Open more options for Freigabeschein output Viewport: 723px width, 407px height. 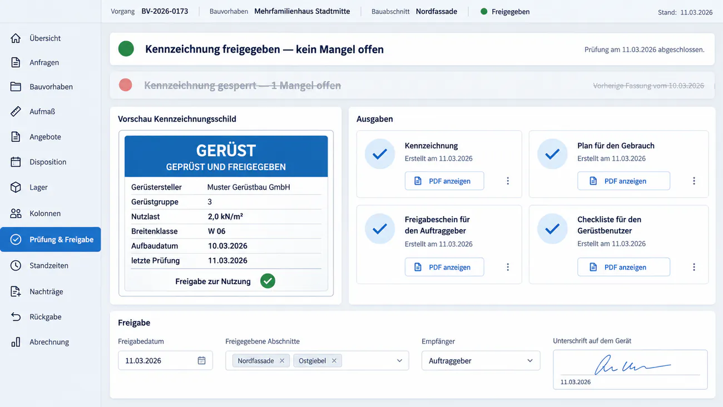pos(508,267)
